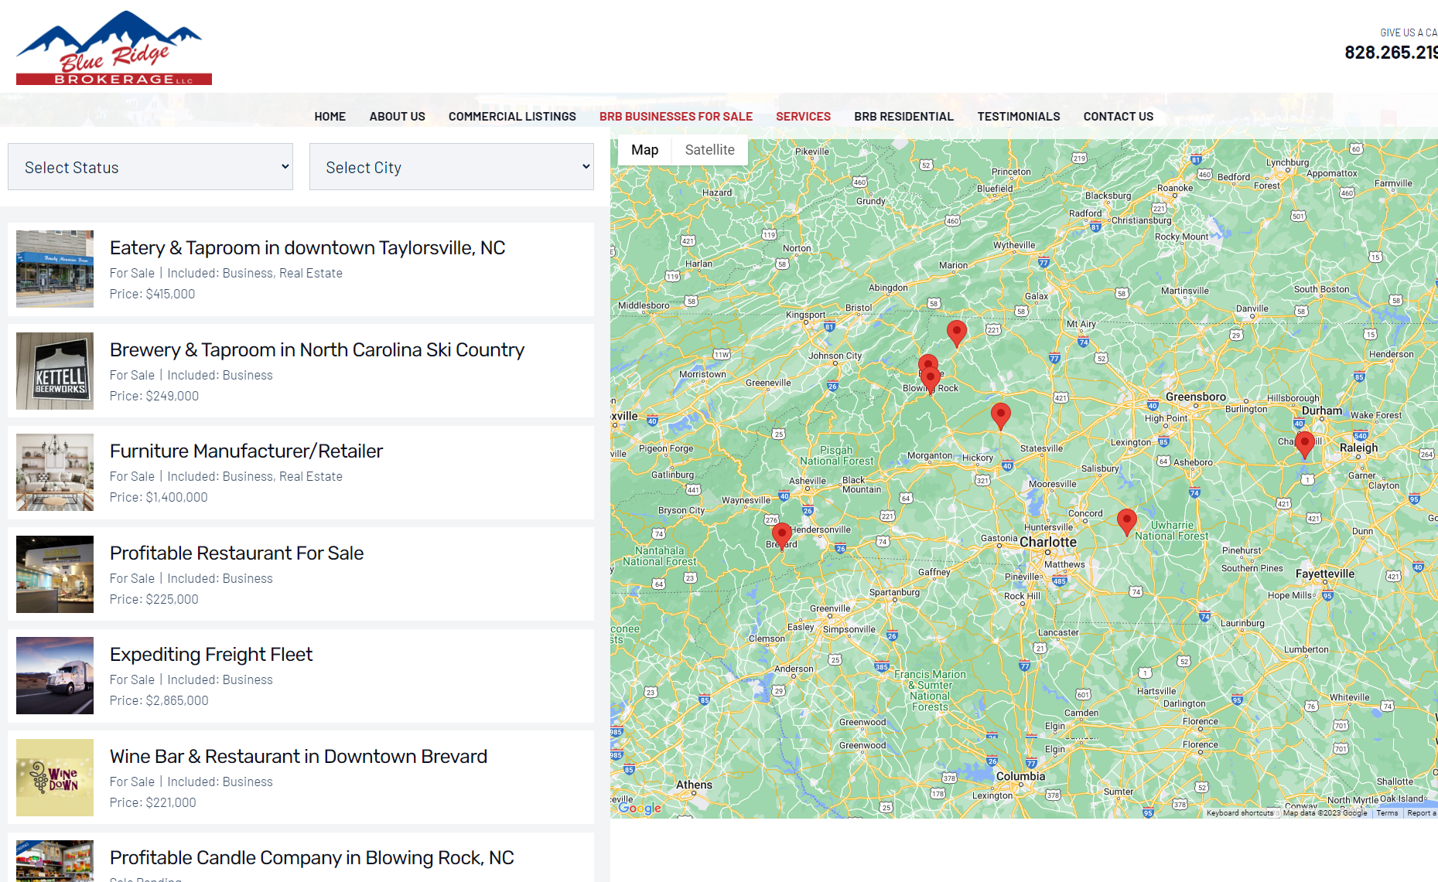Switch to the Map view tab
This screenshot has width=1438, height=882.
[x=644, y=150]
